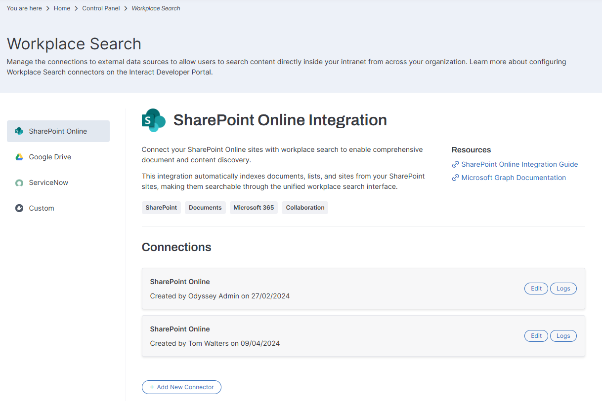Screen dimensions: 602x401
Task: Click the ServiceNow sidebar icon
Action: 19,182
